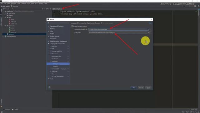Select Directories in Settings tree
The image size is (200, 113).
coord(53,39)
